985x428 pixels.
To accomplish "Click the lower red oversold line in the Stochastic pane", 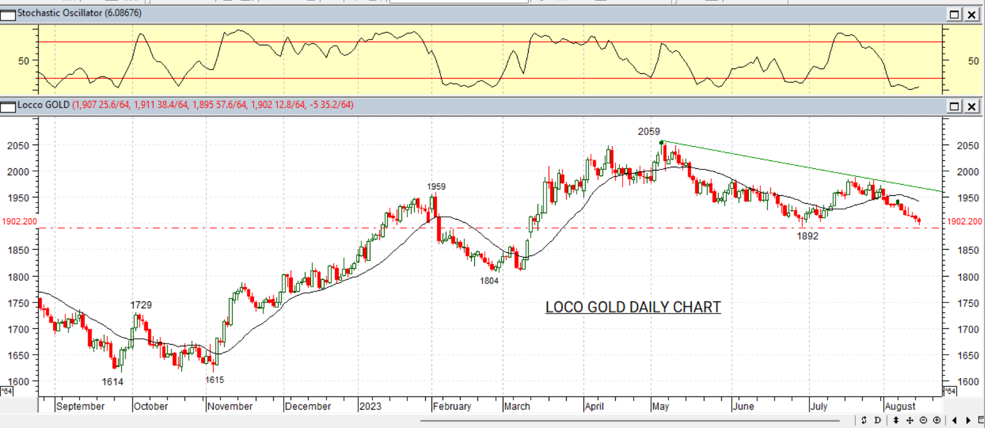I will coord(491,79).
